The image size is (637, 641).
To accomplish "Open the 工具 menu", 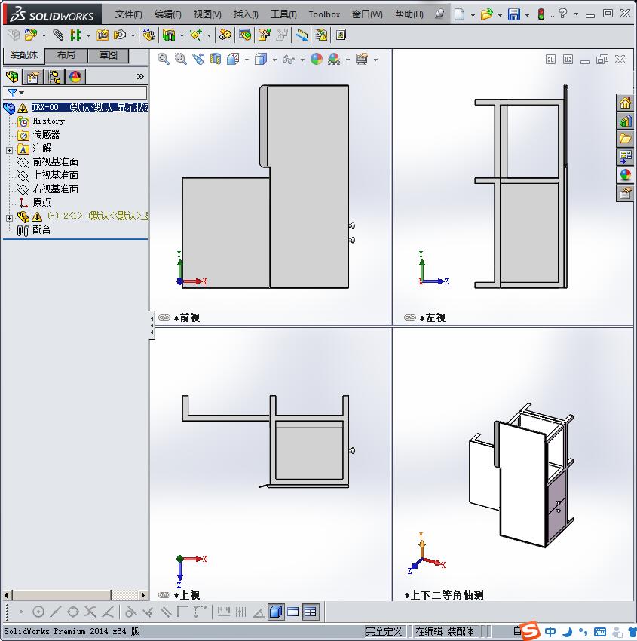I will (283, 14).
